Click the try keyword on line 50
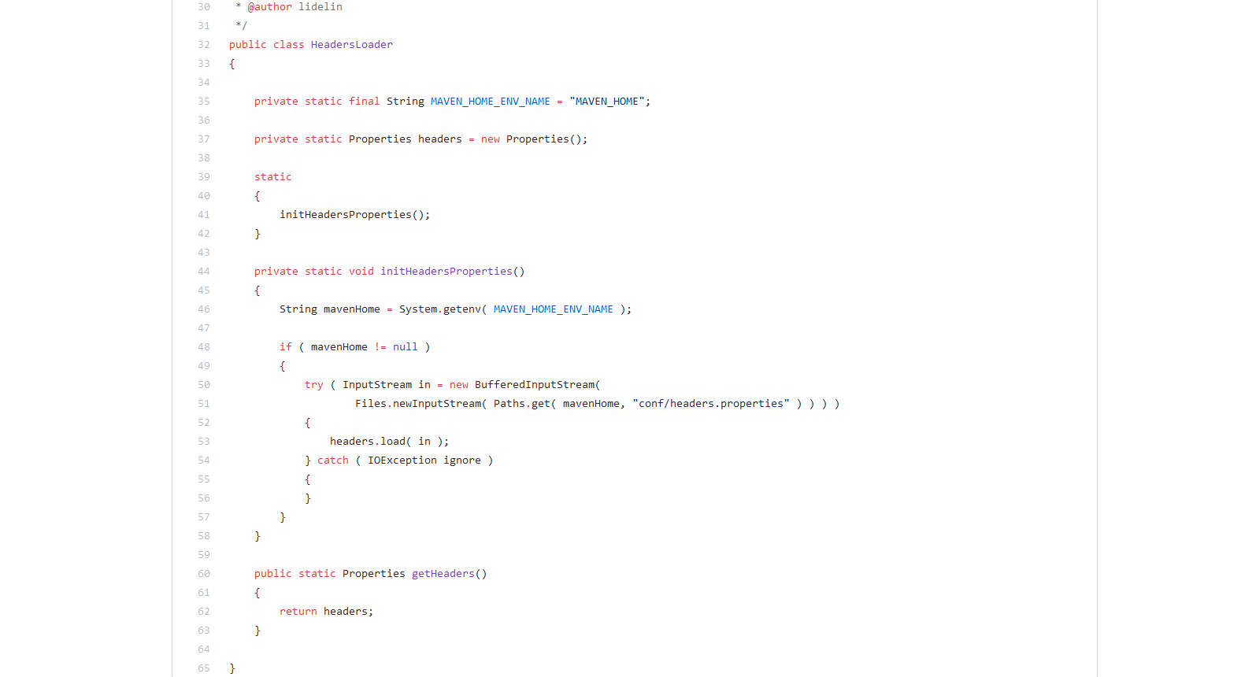 [x=313, y=385]
